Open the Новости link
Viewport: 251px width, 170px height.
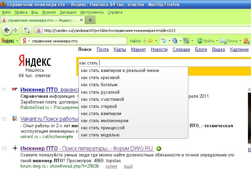tap(159, 50)
